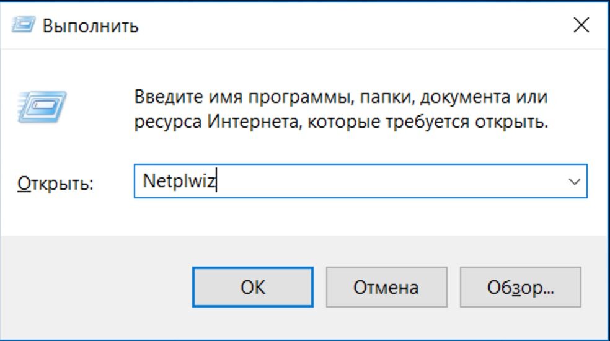Viewport: 610px width, 341px height.
Task: Click on the Netplwiz text in the field
Action: click(179, 182)
